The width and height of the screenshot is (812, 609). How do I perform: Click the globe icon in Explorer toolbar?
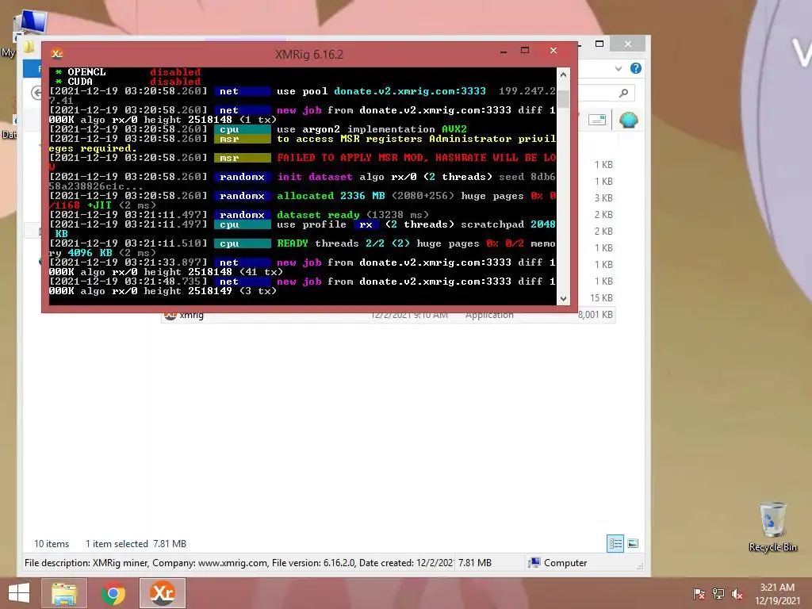[629, 121]
